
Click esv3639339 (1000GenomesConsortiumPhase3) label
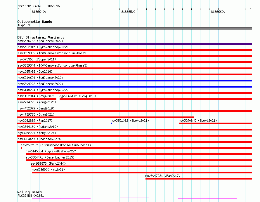pos(53,53)
